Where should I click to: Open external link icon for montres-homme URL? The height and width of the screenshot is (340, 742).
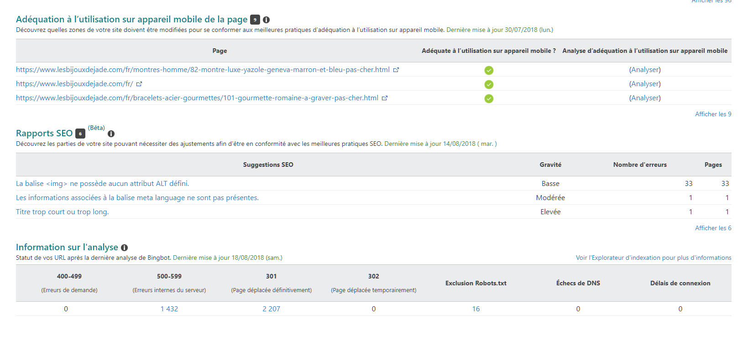(396, 70)
